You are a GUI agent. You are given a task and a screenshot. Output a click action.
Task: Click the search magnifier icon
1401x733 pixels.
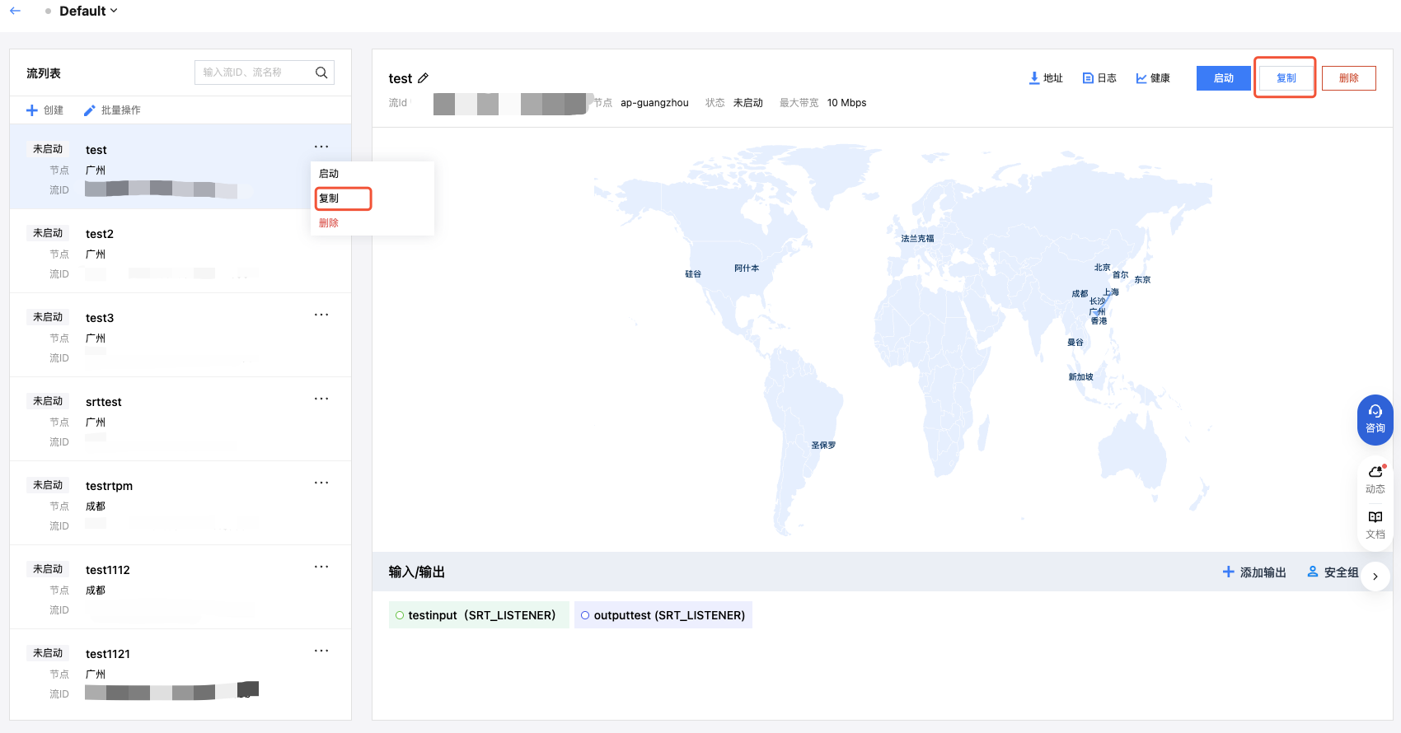click(x=321, y=72)
